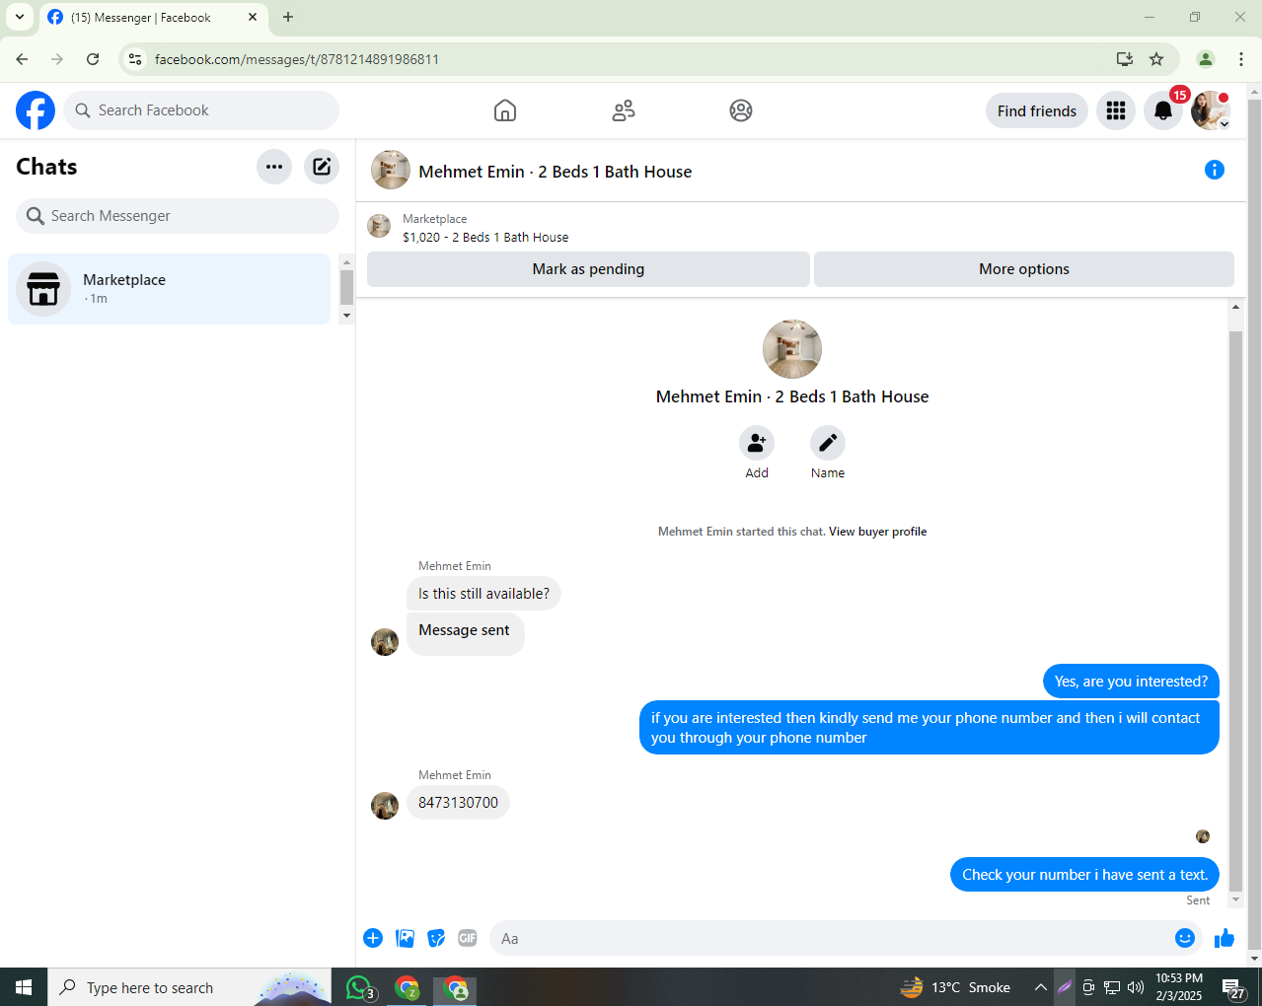Open Chrome profile icon
This screenshot has height=1006, width=1262.
coord(1205,59)
